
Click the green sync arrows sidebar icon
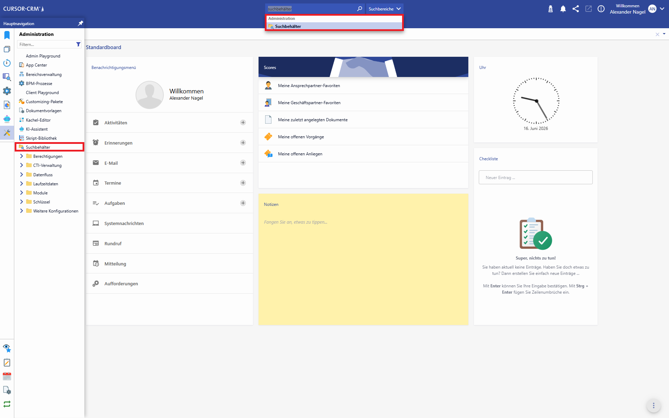coord(7,404)
